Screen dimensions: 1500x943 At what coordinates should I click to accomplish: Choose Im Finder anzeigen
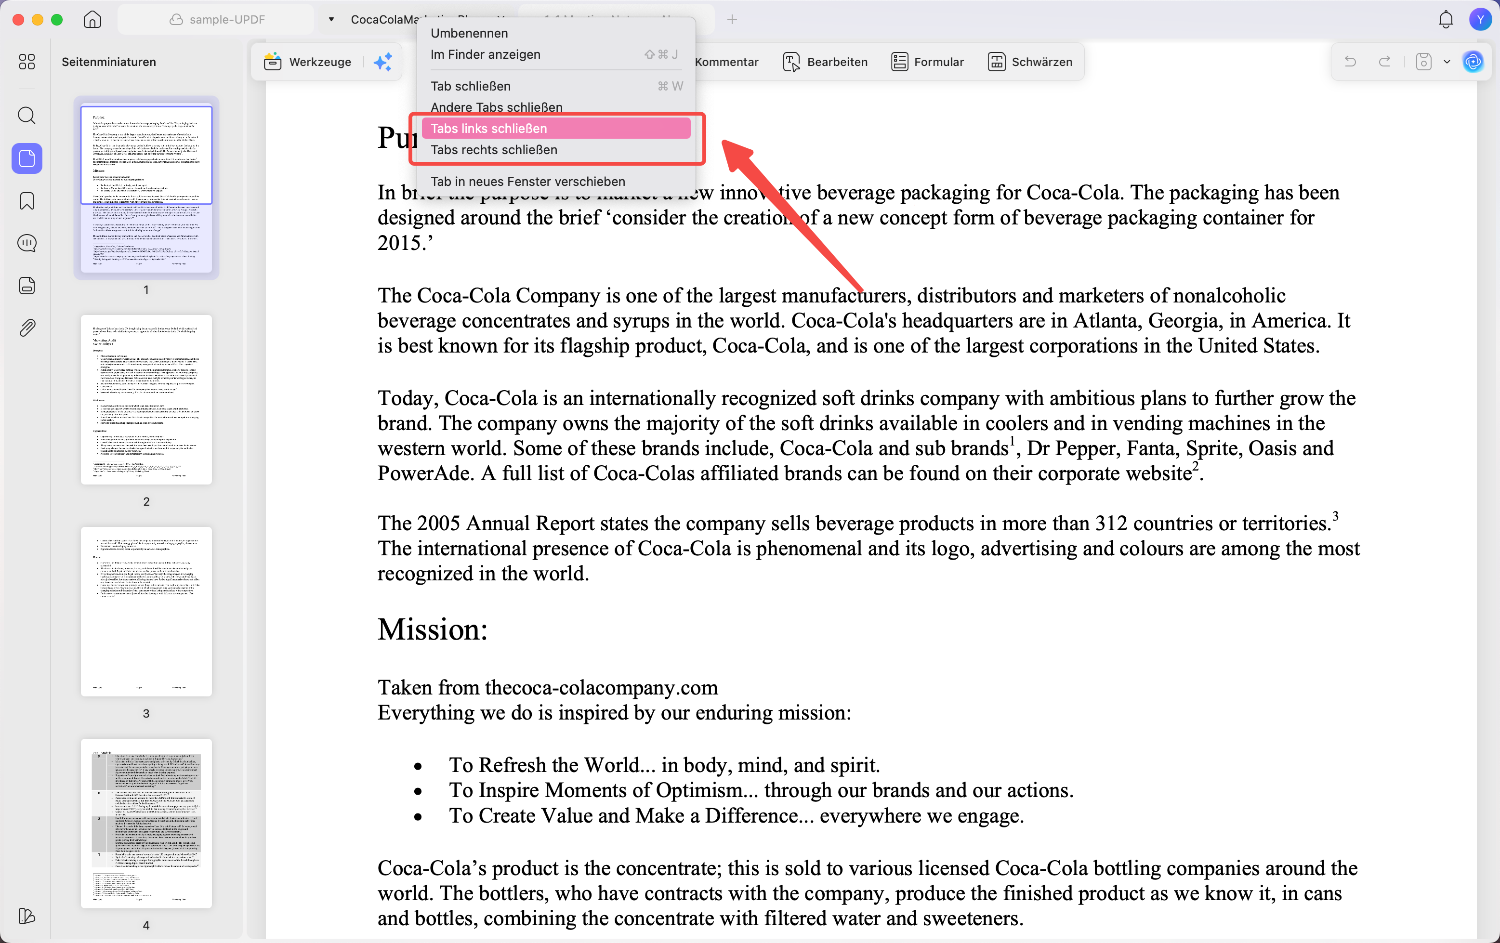[556, 54]
